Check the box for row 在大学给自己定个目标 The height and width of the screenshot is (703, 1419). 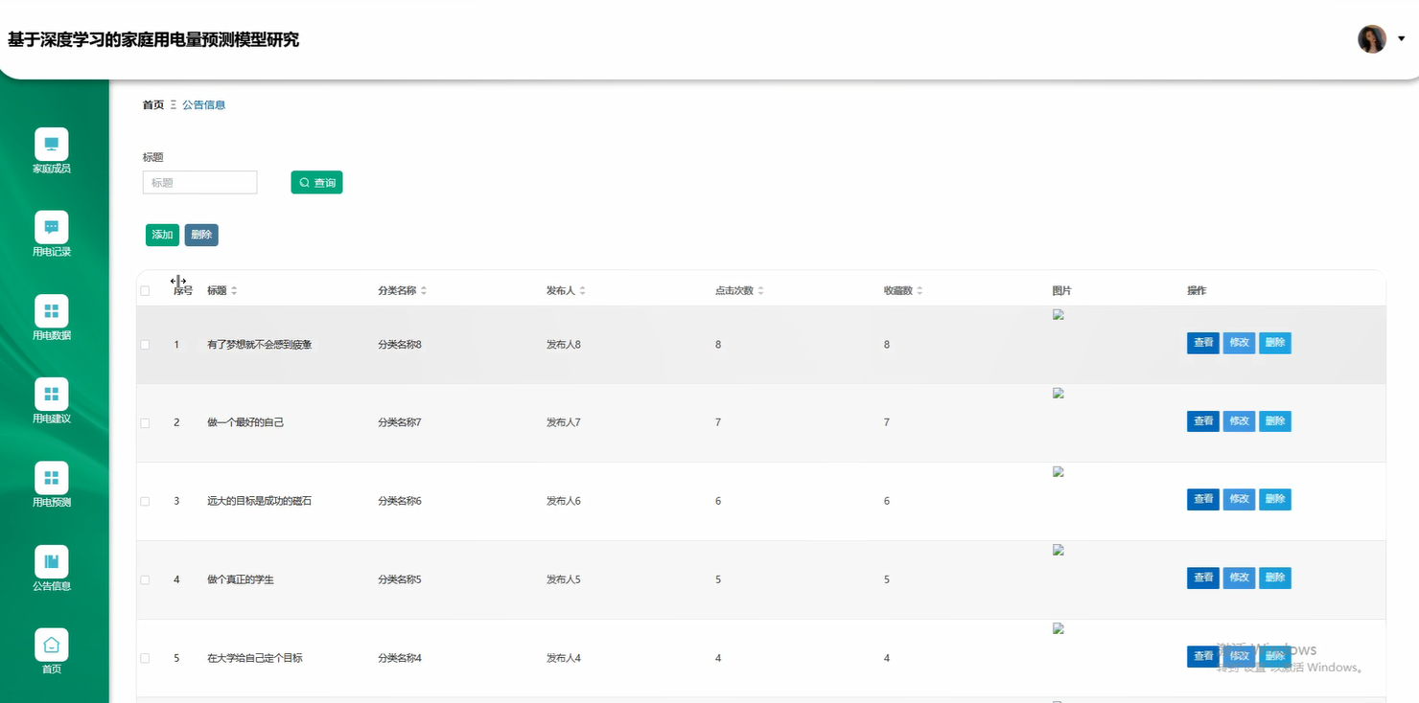click(x=145, y=658)
